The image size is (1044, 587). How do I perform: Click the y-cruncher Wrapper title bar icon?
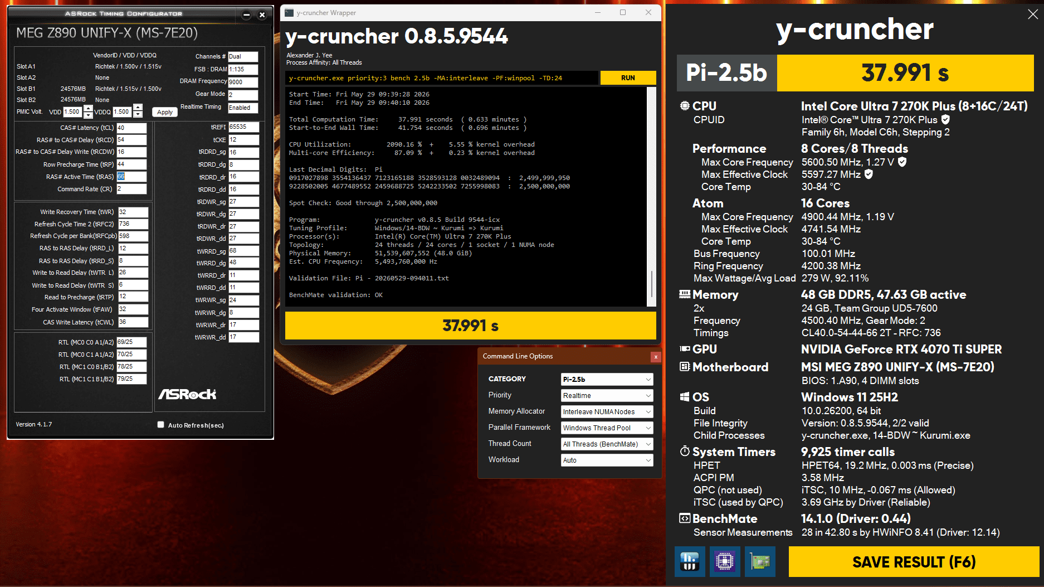(x=289, y=13)
